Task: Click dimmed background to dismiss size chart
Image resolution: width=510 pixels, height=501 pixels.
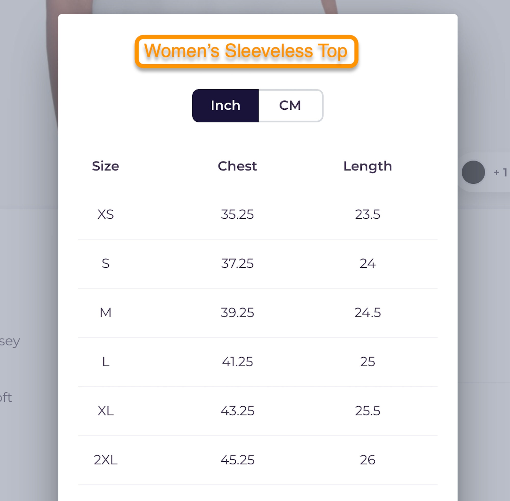Action: pos(29,263)
